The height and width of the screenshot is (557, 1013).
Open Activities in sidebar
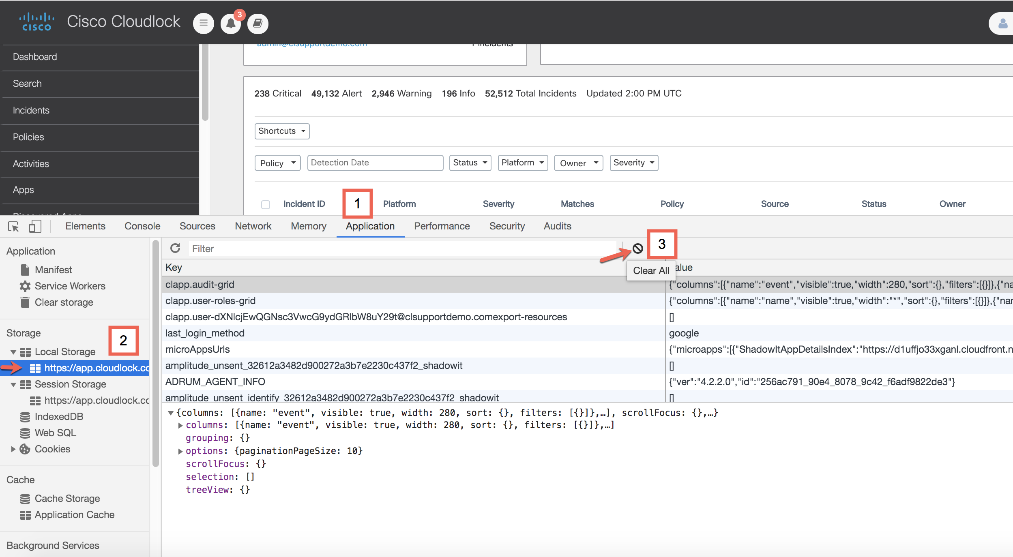coord(99,164)
